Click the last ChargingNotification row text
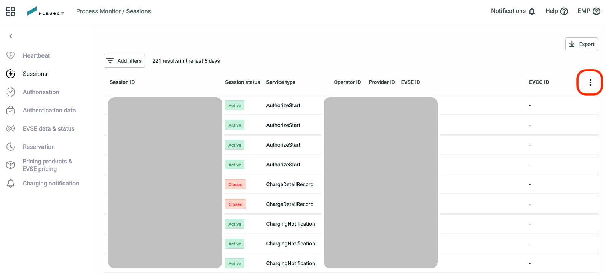Viewport: 606px width, 274px height. tap(290, 263)
